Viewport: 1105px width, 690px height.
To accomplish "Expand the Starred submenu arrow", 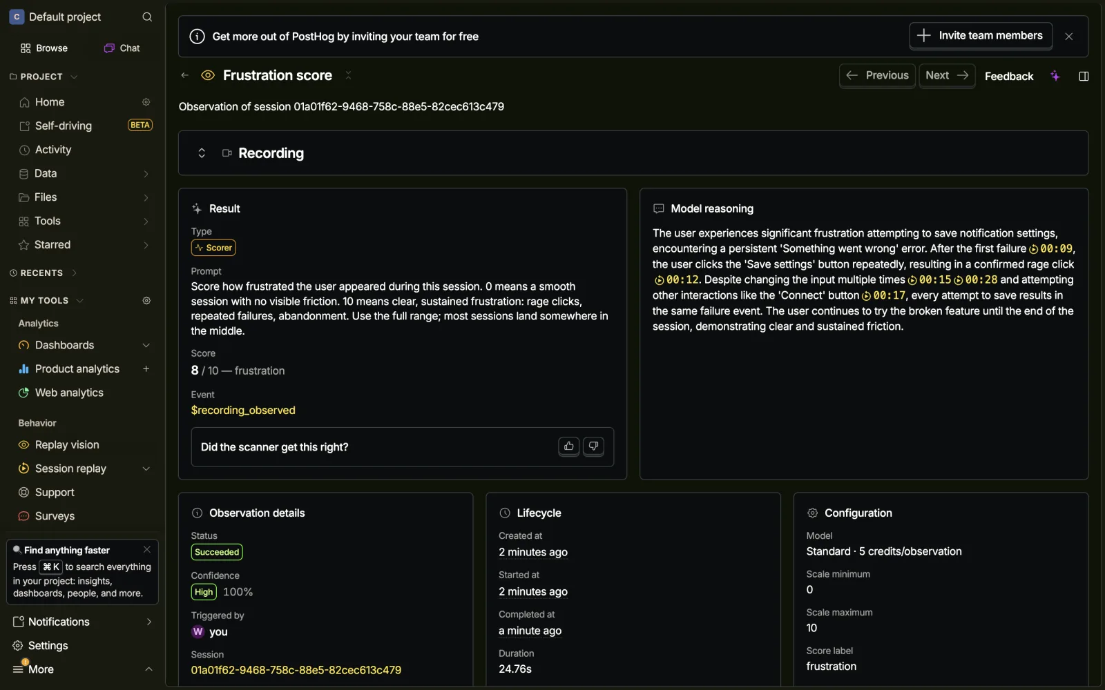I will point(146,245).
